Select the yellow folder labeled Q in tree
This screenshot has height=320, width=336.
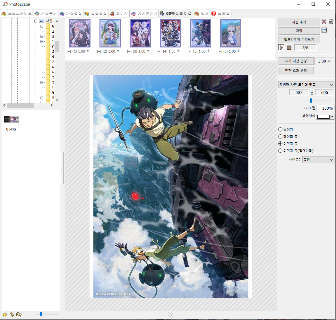[48, 47]
